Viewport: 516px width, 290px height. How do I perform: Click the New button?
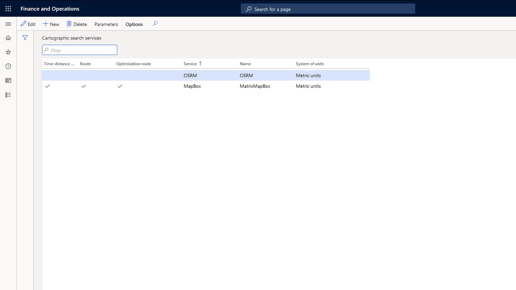51,24
